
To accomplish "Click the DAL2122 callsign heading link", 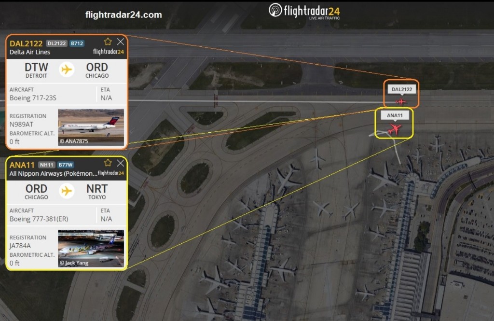I will [x=26, y=43].
